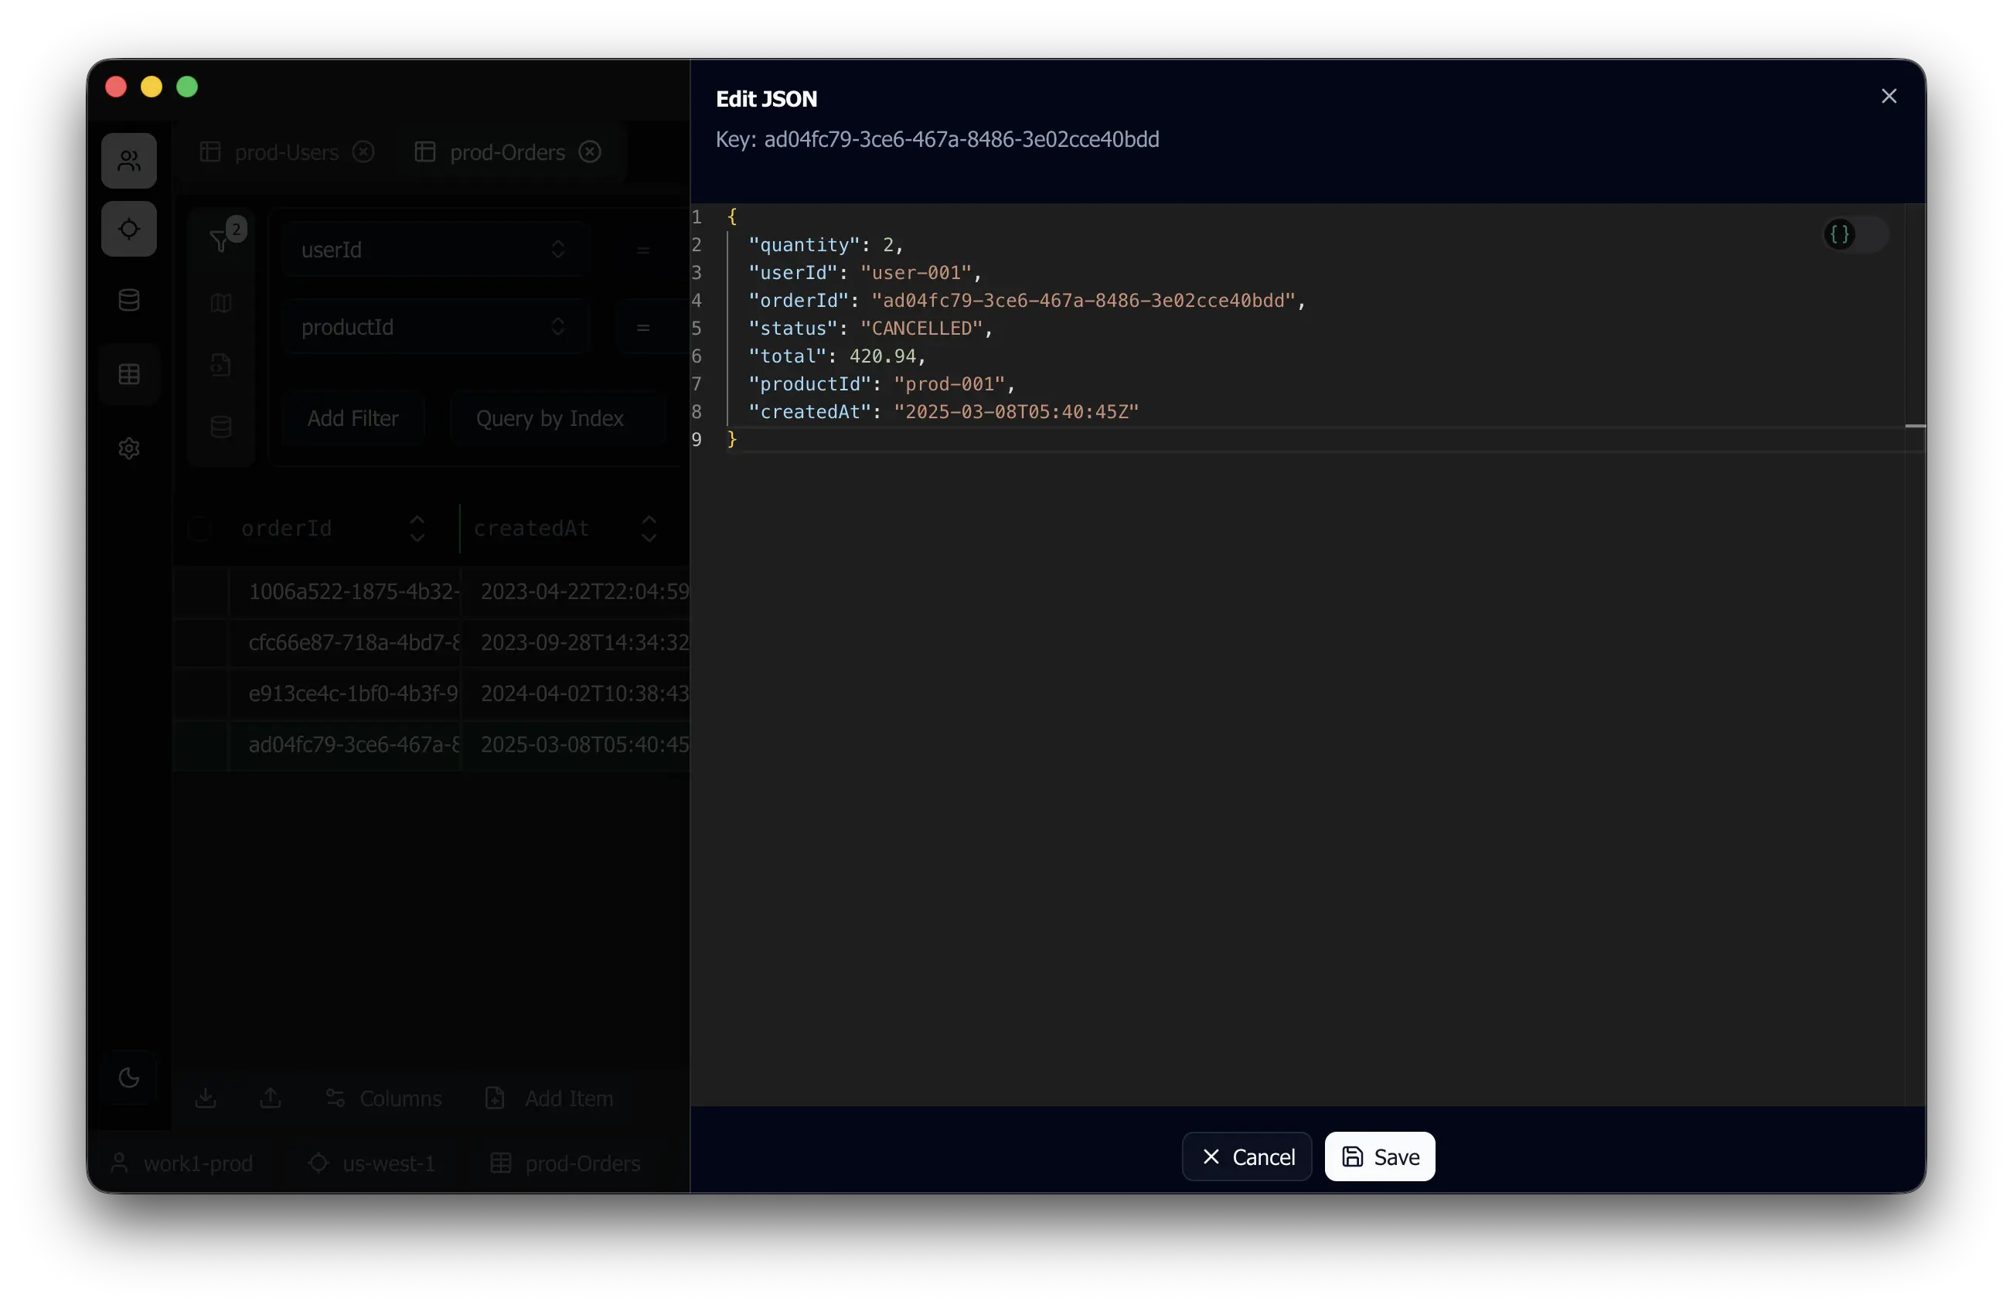Screen dimensions: 2013x1308
Task: Sort by orderId column arrows
Action: (417, 528)
